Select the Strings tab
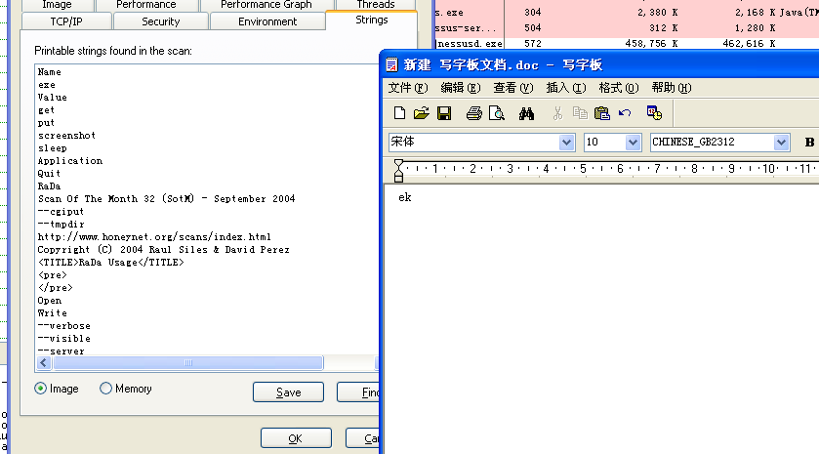 click(x=371, y=20)
